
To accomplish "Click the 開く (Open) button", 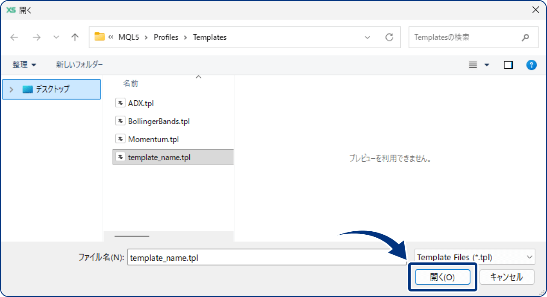I will point(442,277).
